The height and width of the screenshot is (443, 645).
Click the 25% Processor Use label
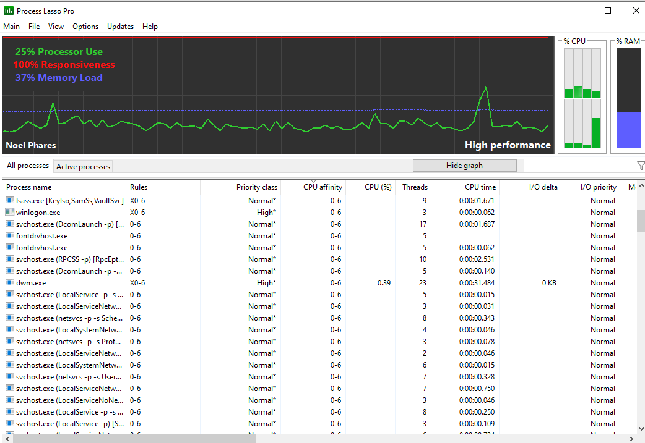pos(59,52)
